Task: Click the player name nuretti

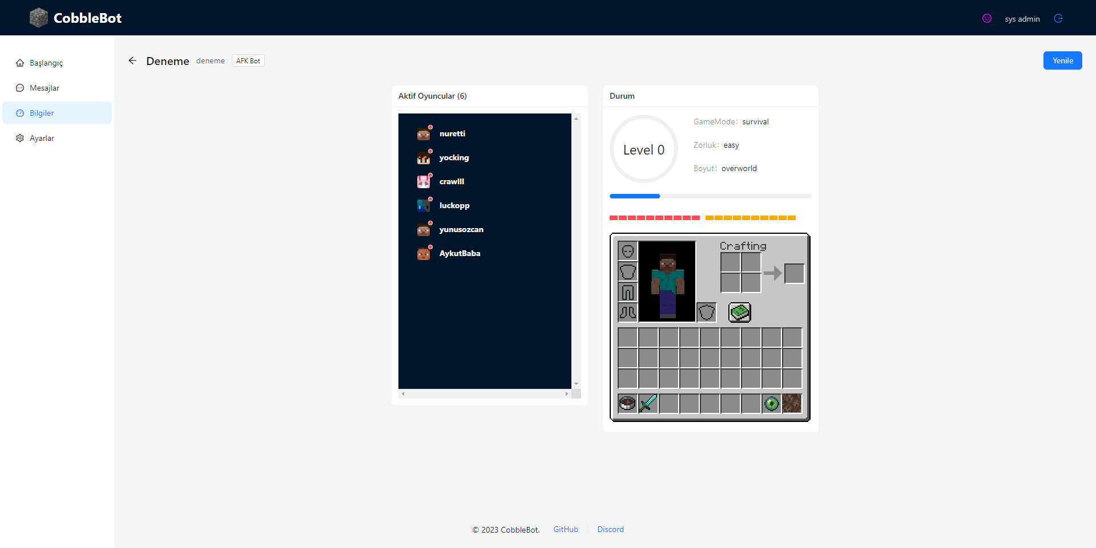Action: (x=452, y=134)
